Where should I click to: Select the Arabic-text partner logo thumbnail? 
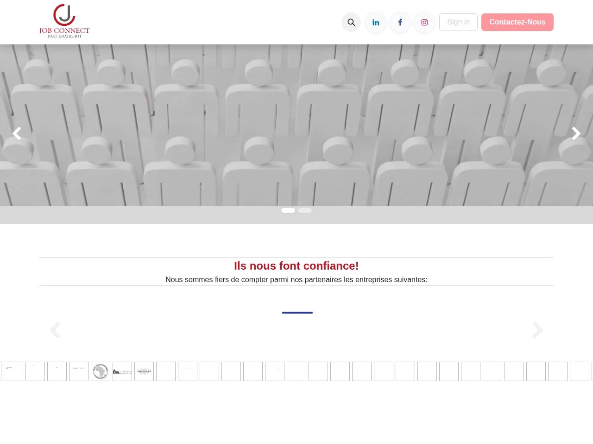pyautogui.click(x=122, y=371)
